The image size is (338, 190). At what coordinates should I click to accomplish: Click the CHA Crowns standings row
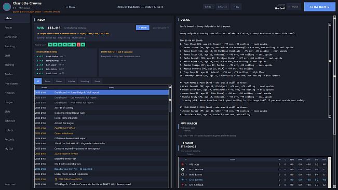click(253, 180)
